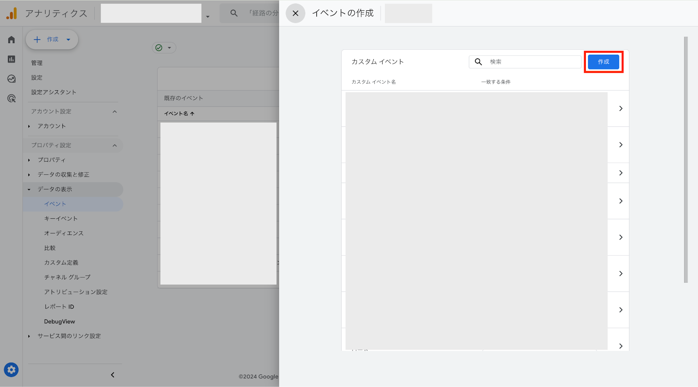This screenshot has height=387, width=698.
Task: Click the top search bar magnifier icon
Action: (x=234, y=14)
